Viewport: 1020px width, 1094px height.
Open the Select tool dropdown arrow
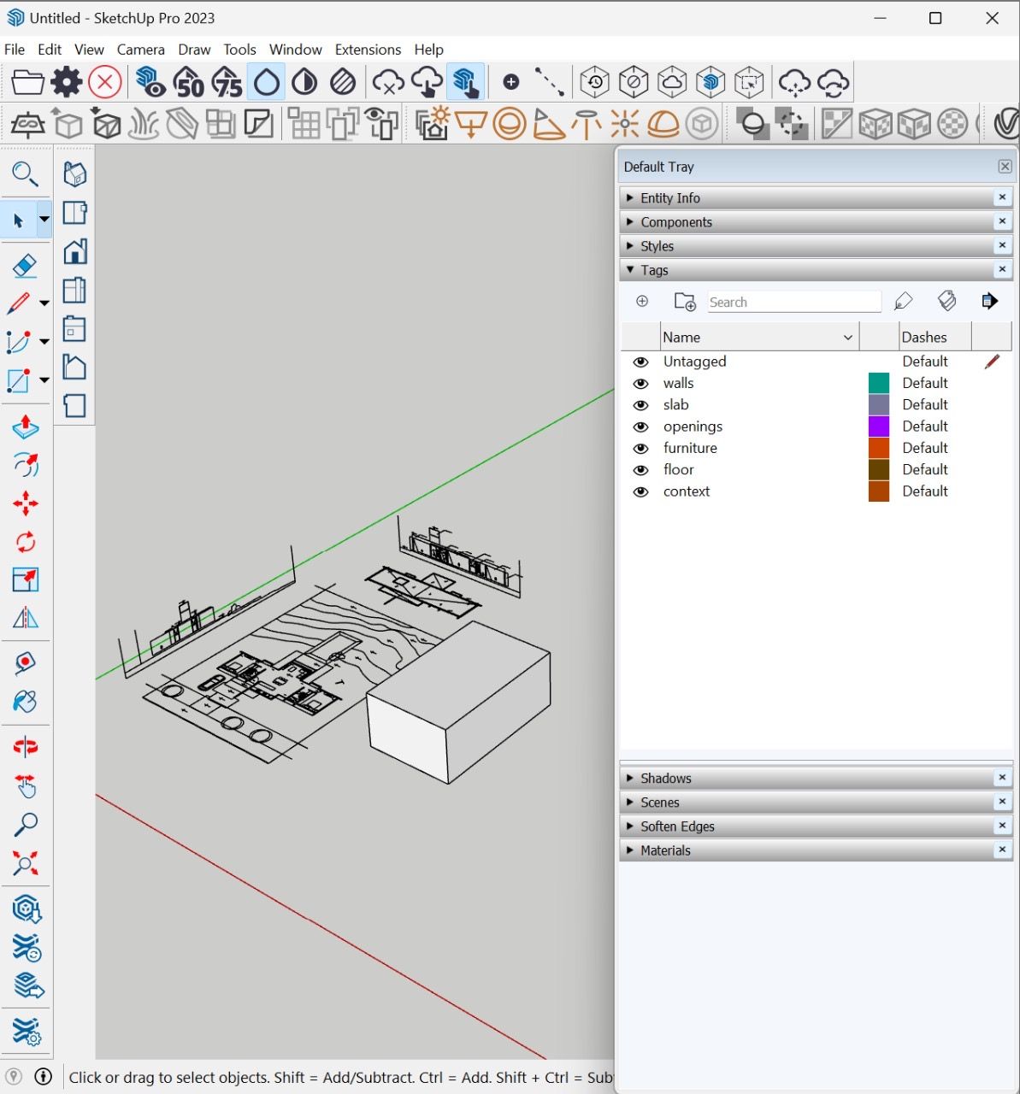click(44, 220)
